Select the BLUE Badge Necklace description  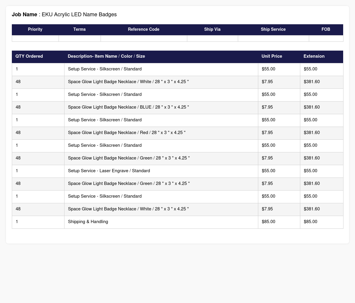[128, 107]
